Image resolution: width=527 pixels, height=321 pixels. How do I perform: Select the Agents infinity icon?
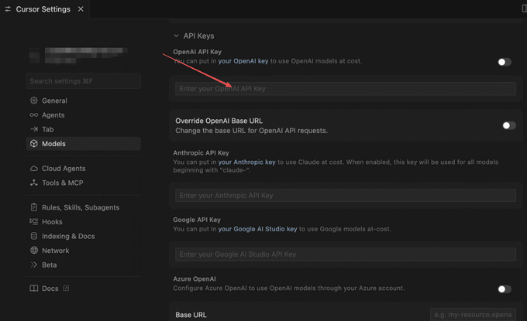coord(34,114)
